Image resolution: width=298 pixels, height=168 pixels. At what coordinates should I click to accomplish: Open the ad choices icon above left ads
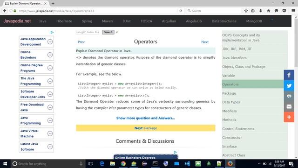tap(52, 32)
